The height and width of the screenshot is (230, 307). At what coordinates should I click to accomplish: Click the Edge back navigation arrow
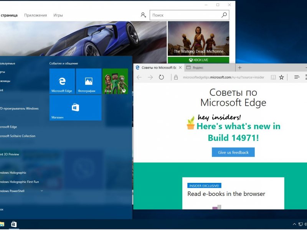pos(139,77)
